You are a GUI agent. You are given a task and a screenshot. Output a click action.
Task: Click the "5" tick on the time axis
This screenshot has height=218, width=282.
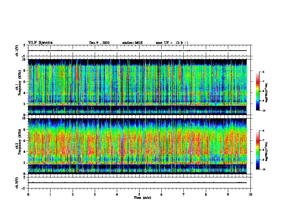coord(139,194)
